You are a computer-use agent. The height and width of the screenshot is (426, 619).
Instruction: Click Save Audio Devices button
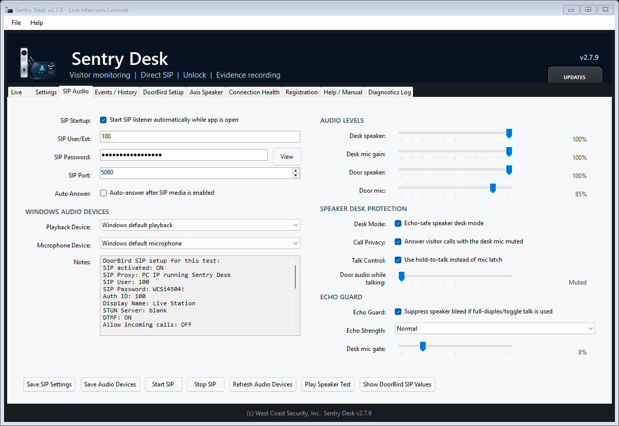coord(110,384)
